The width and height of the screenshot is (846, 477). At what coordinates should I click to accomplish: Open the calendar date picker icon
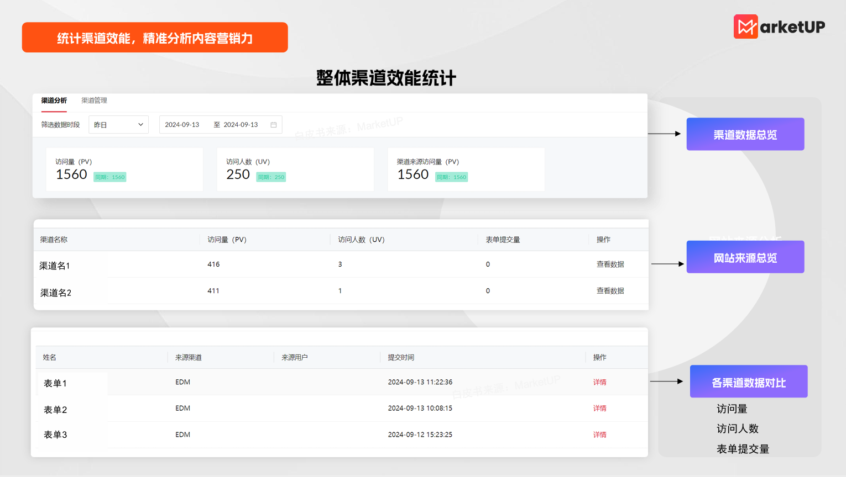tap(273, 124)
